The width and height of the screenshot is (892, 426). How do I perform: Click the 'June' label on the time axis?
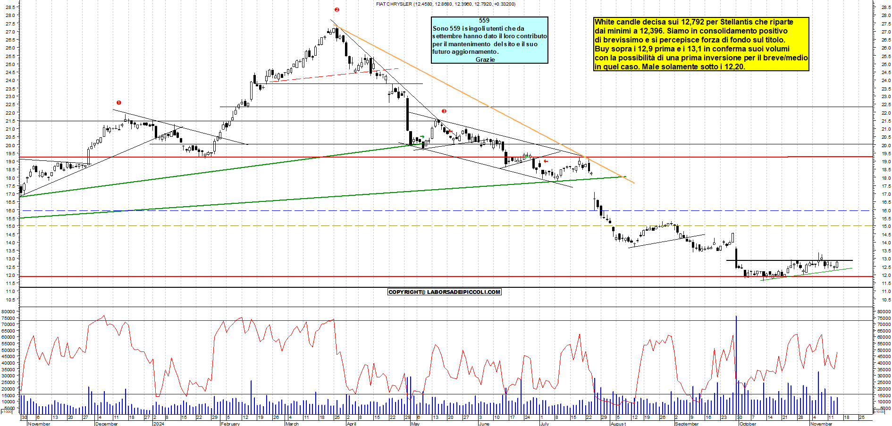pyautogui.click(x=484, y=424)
